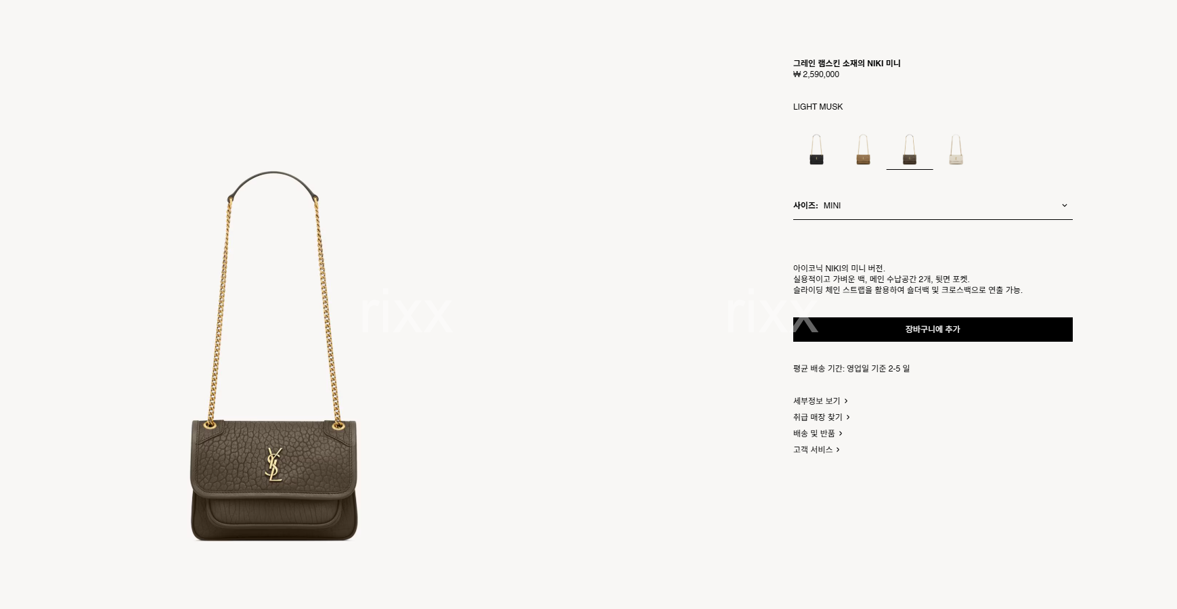The image size is (1177, 609).
Task: Click the product title 그레인 램스킨 소재의 NIKI 미니
Action: [x=847, y=64]
